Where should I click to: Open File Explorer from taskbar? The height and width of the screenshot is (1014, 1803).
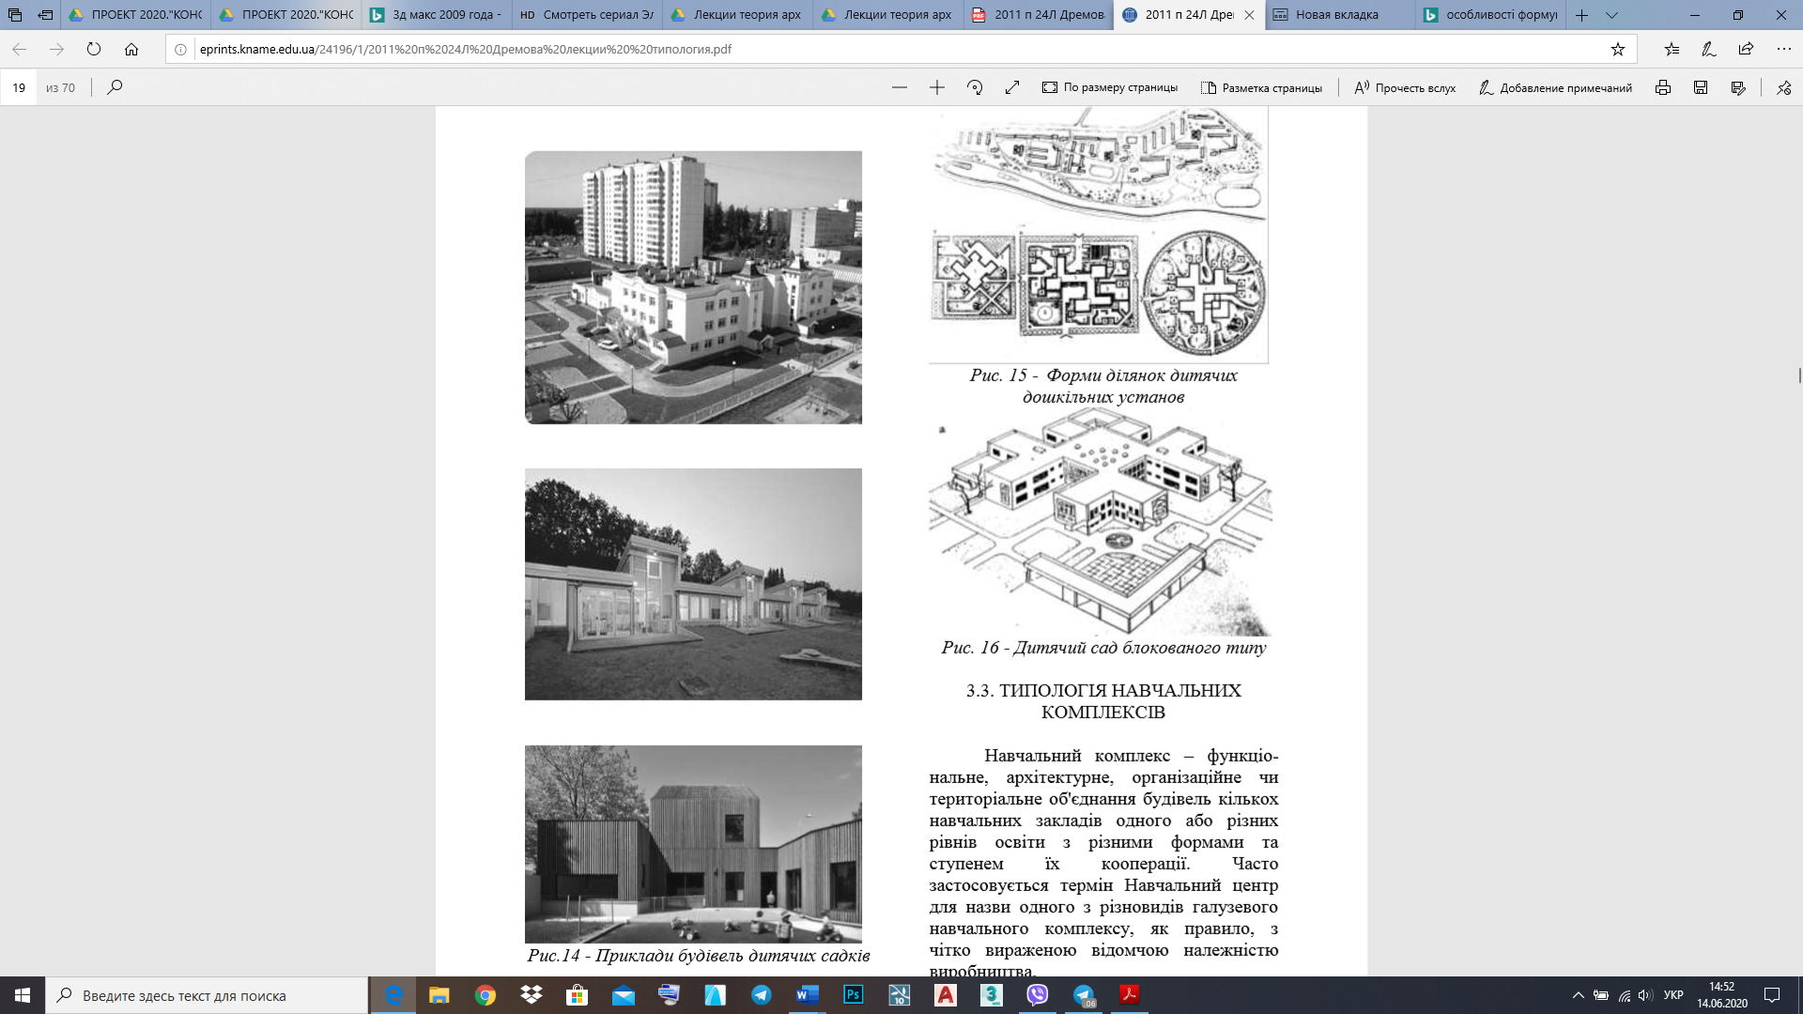click(x=439, y=995)
